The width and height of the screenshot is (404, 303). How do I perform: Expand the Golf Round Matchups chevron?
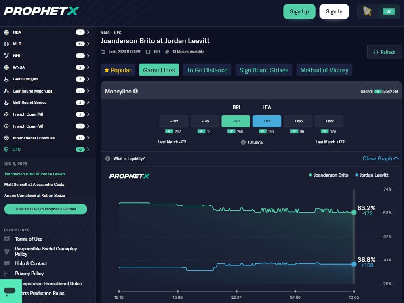point(88,90)
